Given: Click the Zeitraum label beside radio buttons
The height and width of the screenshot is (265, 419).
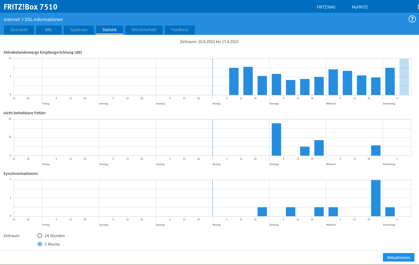Looking at the screenshot, I should (11, 236).
